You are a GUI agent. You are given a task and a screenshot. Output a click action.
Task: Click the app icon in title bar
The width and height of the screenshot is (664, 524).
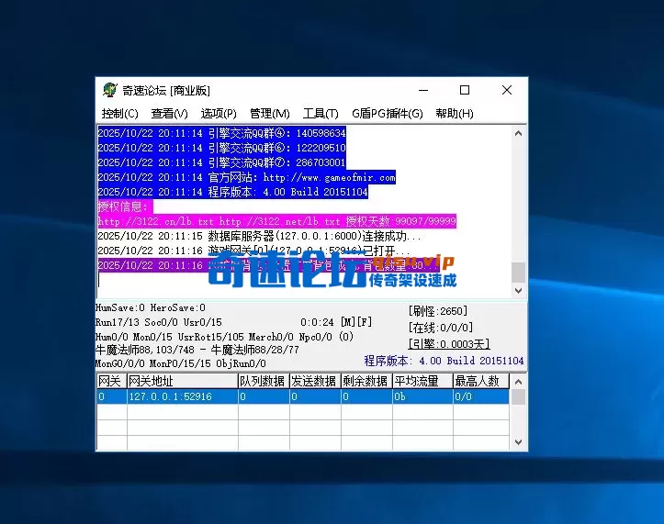[110, 90]
